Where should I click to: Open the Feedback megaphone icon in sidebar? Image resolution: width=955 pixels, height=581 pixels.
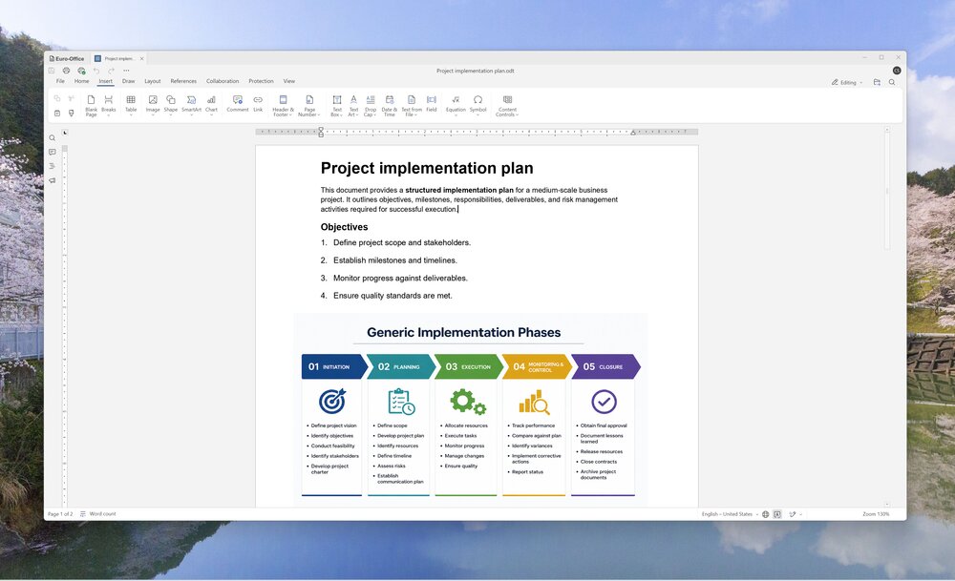53,180
